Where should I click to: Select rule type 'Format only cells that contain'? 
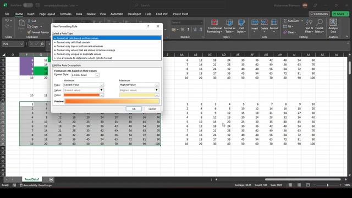pos(107,42)
